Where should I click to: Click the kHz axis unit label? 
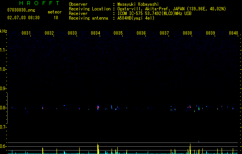(x=3, y=31)
